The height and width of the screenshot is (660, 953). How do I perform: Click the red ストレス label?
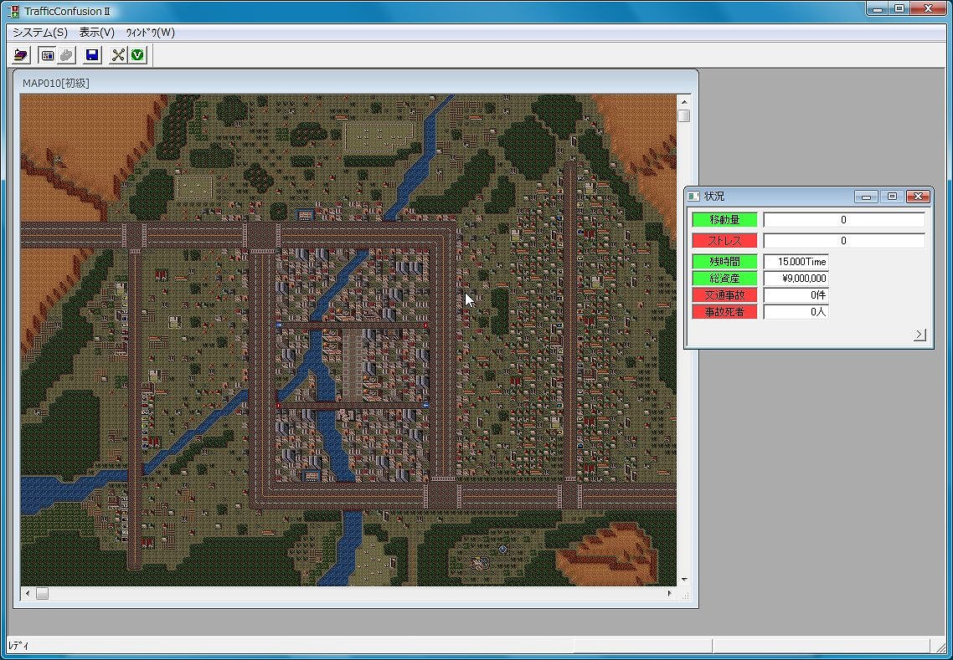724,241
